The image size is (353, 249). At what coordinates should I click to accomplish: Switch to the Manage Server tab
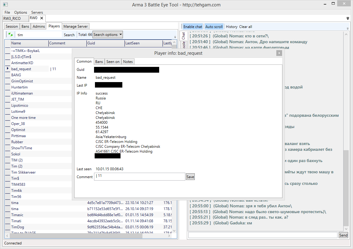(75, 26)
